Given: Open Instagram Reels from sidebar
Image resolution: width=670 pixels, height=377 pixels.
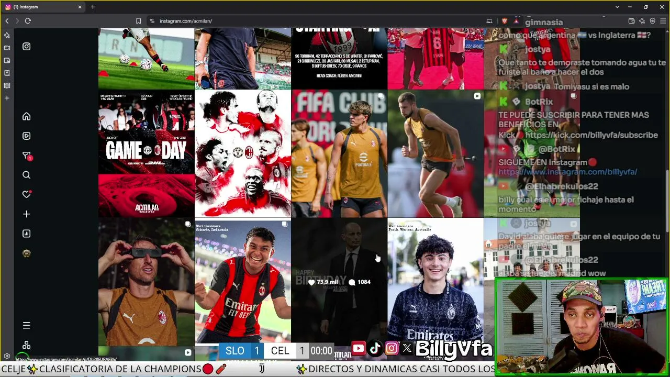Looking at the screenshot, I should tap(26, 136).
